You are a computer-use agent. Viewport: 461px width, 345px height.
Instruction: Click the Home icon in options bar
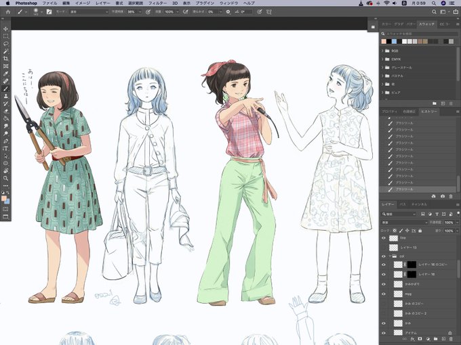(8, 11)
